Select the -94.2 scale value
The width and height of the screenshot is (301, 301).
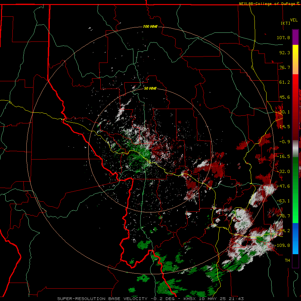pos(283,231)
